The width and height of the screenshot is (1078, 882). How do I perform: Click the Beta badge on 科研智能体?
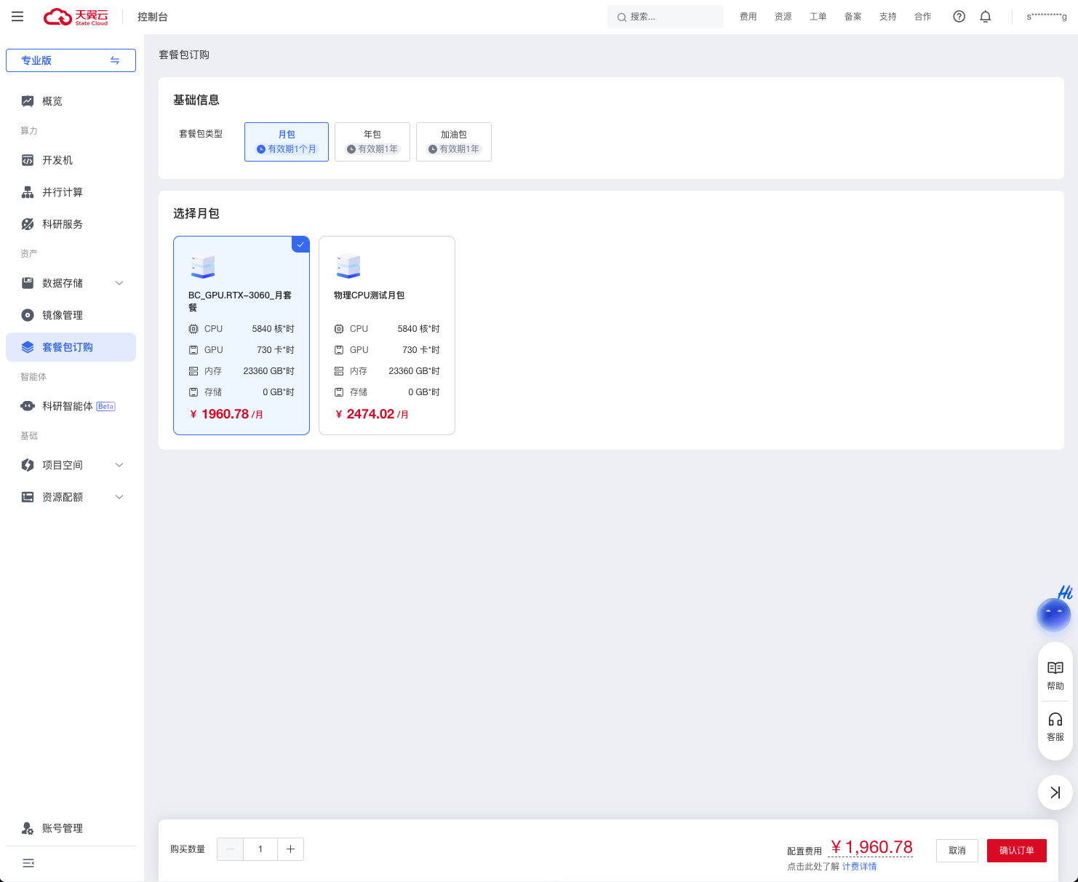(x=105, y=407)
